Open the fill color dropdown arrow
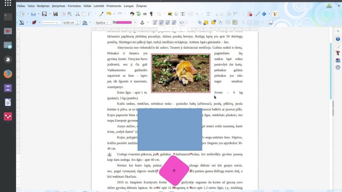Screen dimensions: 342x192 click(x=135, y=22)
